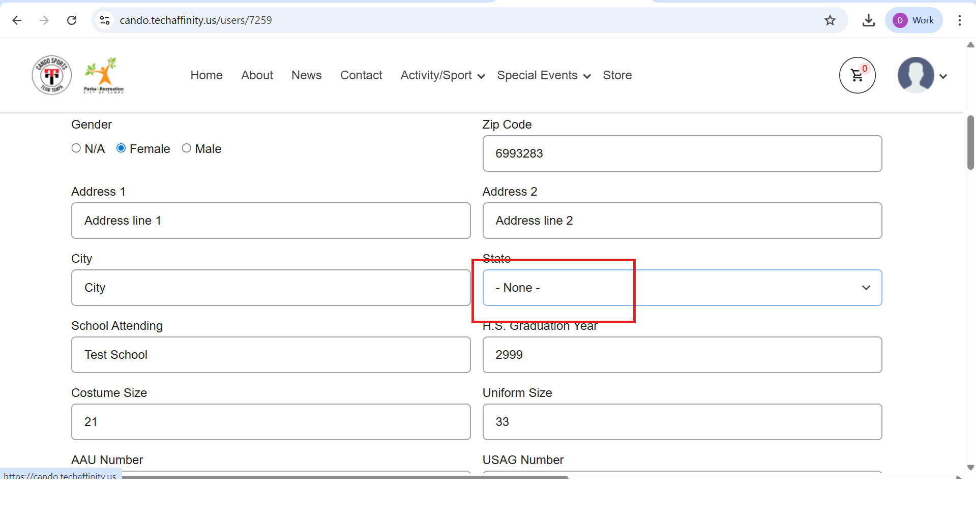
Task: Reload the page with refresh icon
Action: click(72, 20)
